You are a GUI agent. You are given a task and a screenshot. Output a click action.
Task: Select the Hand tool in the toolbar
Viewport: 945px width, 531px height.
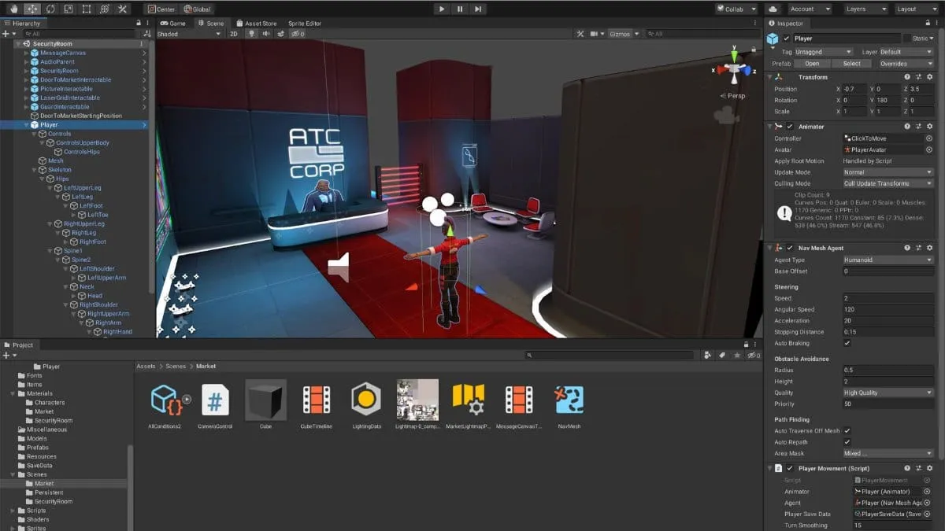(15, 9)
